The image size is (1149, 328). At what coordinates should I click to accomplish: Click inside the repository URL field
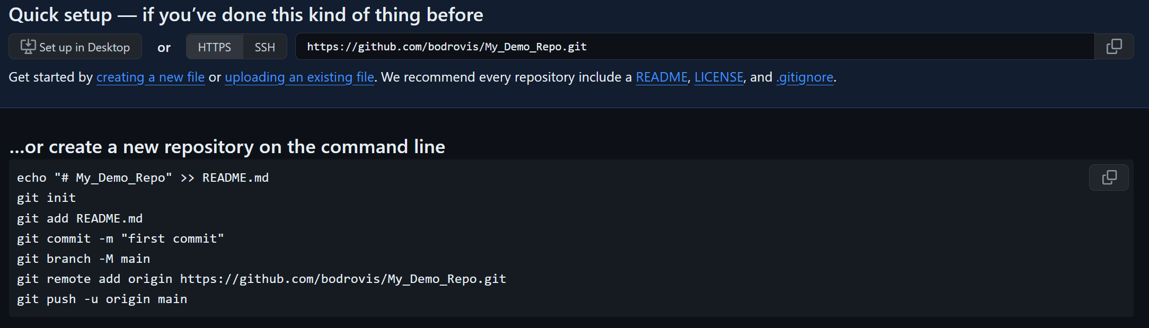click(636, 47)
